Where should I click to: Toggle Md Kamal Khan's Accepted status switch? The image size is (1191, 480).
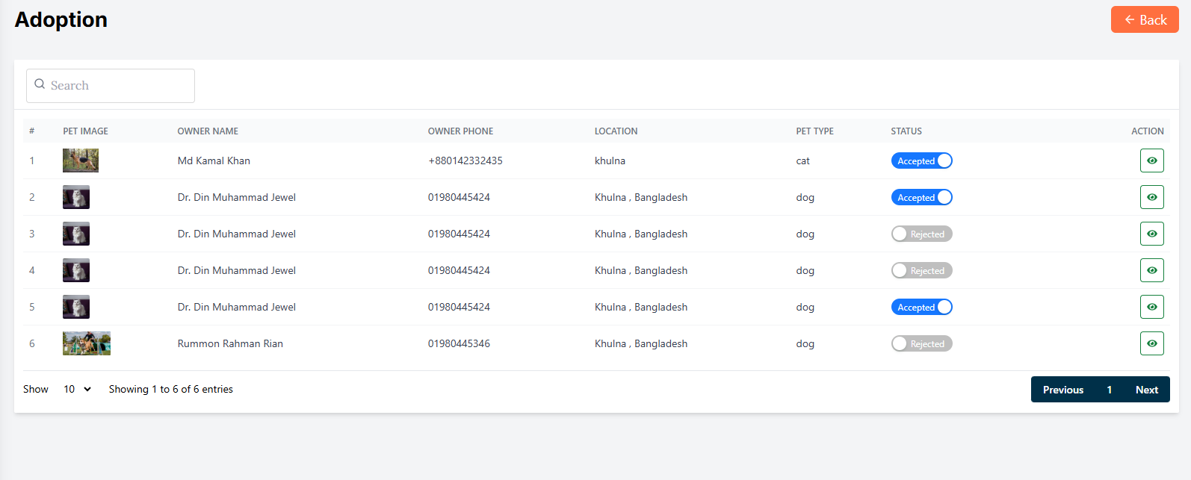[921, 160]
